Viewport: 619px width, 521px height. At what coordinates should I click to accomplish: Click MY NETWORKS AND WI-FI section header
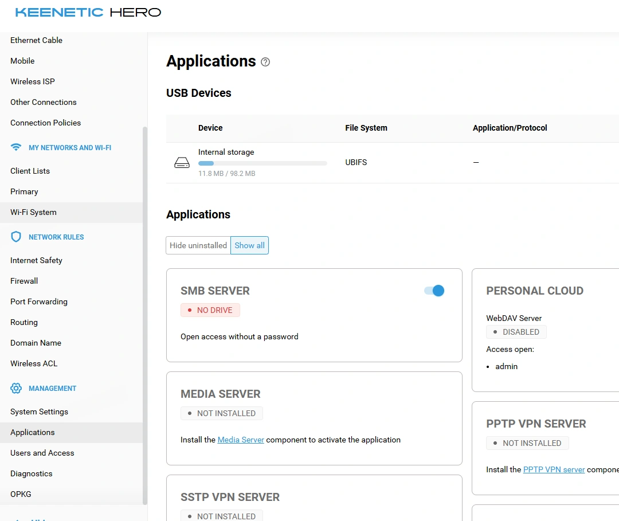[70, 148]
